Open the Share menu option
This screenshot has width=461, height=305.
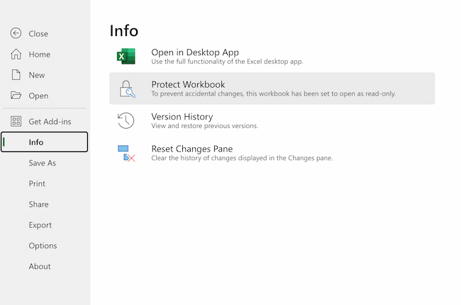38,205
